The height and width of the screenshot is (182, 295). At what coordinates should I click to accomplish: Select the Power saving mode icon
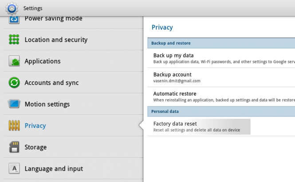click(14, 20)
